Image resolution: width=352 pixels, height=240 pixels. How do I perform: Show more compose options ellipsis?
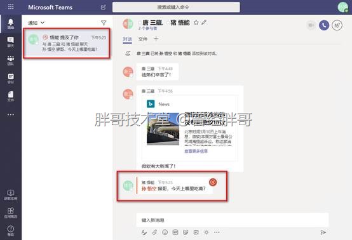tap(217, 232)
